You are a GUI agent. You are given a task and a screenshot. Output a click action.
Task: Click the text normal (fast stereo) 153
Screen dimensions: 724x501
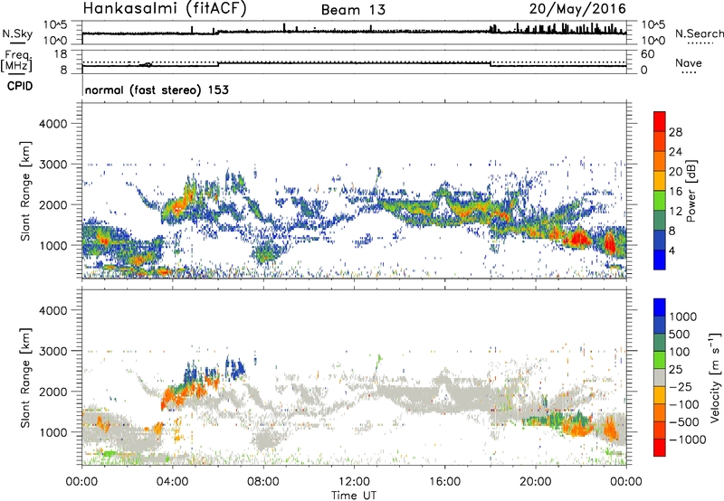[157, 90]
